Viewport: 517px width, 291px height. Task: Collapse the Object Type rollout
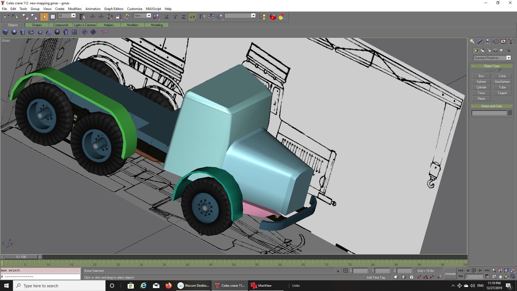491,66
